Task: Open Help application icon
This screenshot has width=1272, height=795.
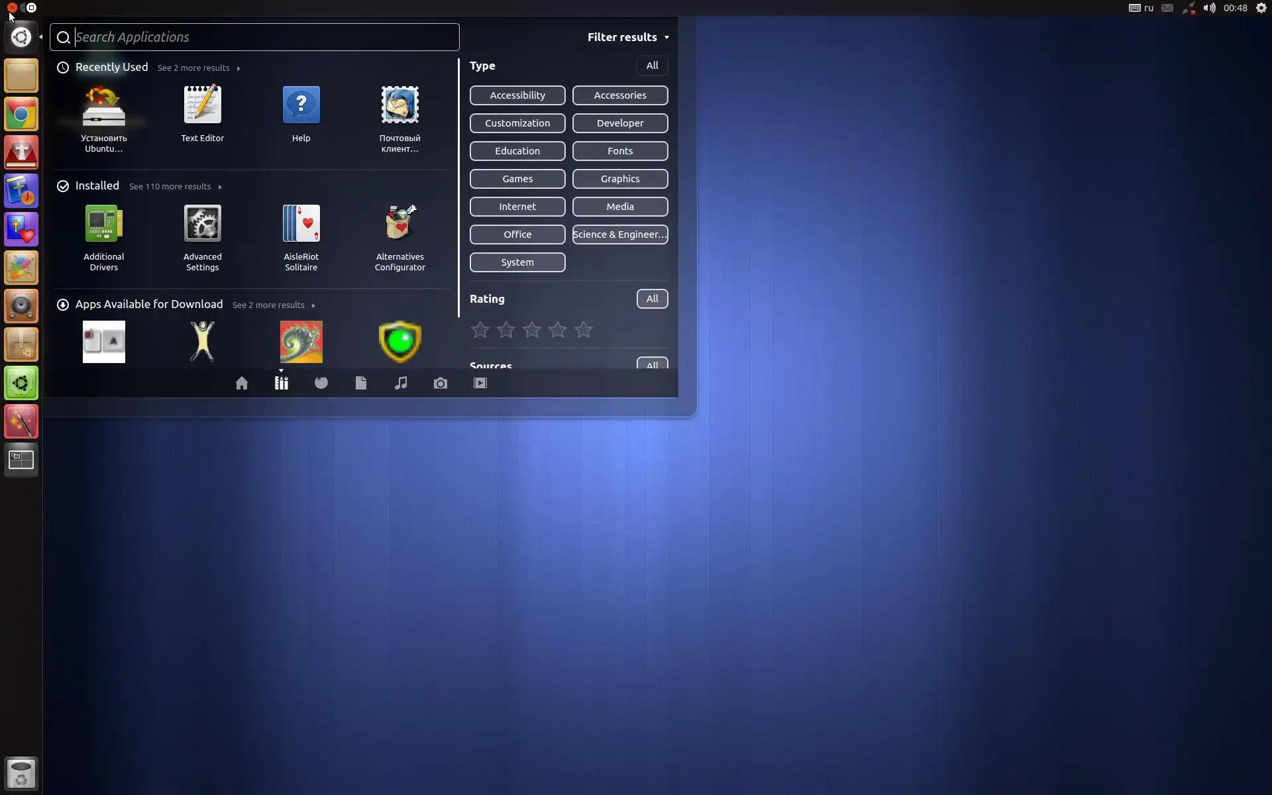Action: (x=301, y=105)
